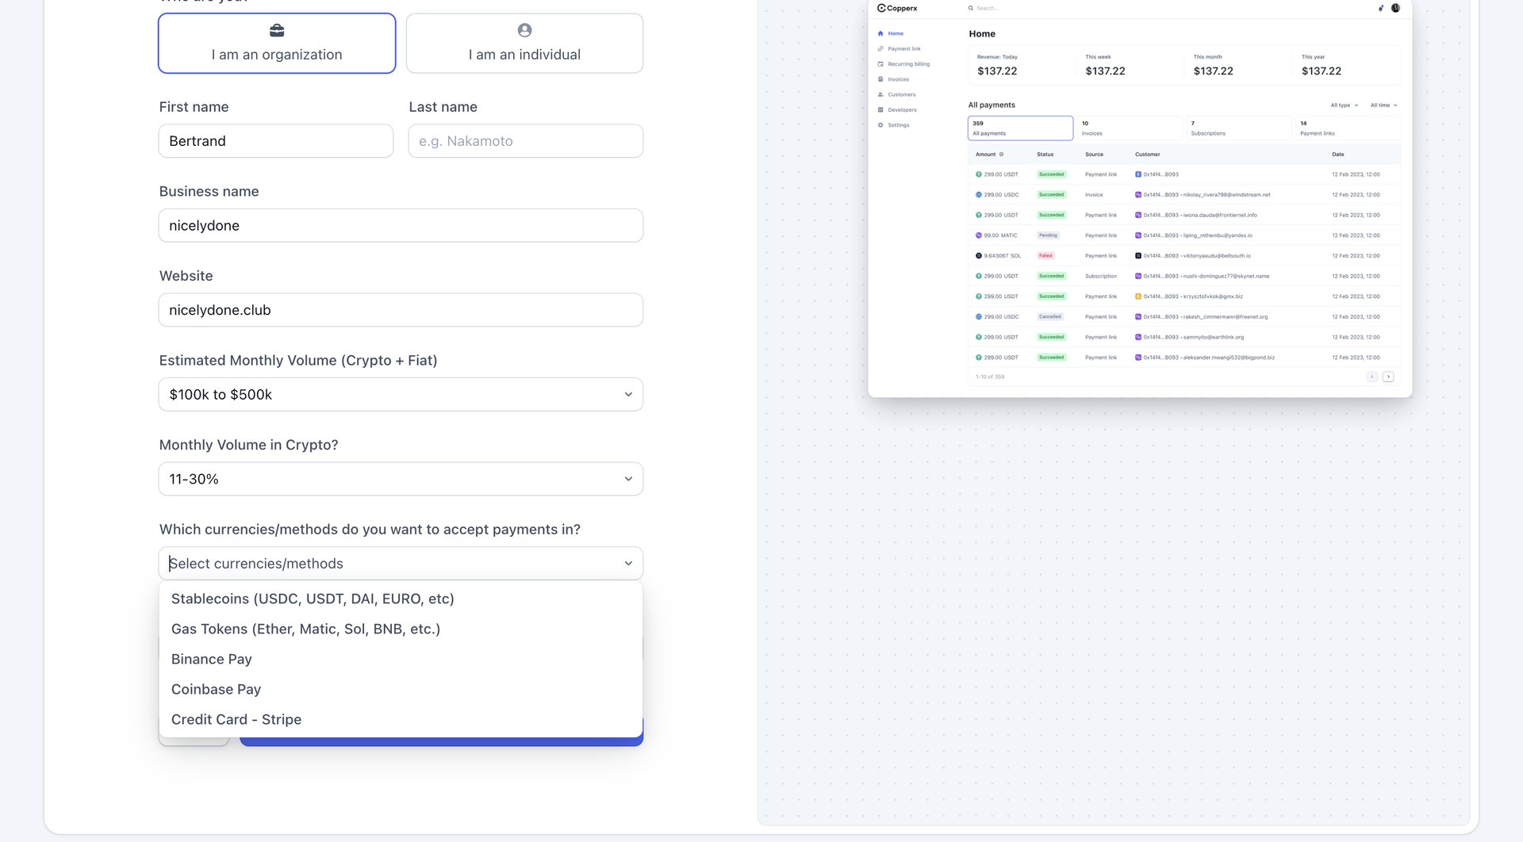Click the Settings gear icon
Viewport: 1523px width, 842px height.
[x=880, y=124]
